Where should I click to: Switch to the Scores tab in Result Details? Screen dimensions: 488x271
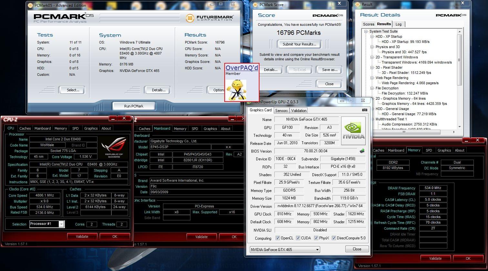[368, 24]
